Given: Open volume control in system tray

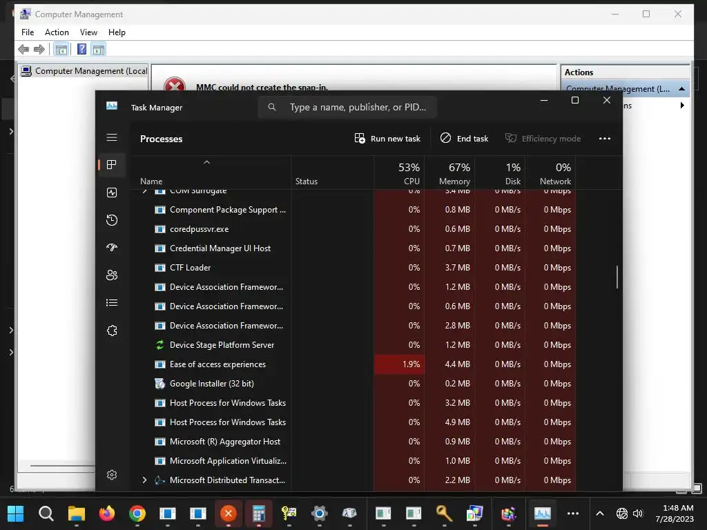Looking at the screenshot, I should pos(637,513).
